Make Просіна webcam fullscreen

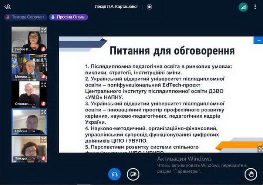coord(44,112)
